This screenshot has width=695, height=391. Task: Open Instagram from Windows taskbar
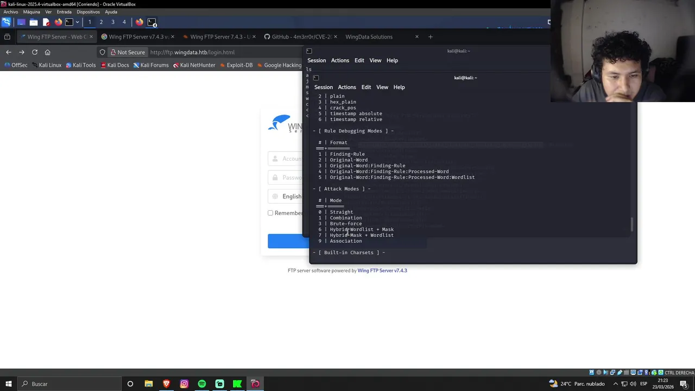[x=184, y=384]
